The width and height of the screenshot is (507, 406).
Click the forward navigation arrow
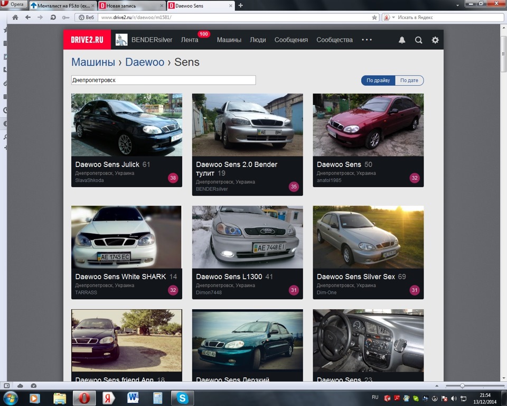click(40, 17)
